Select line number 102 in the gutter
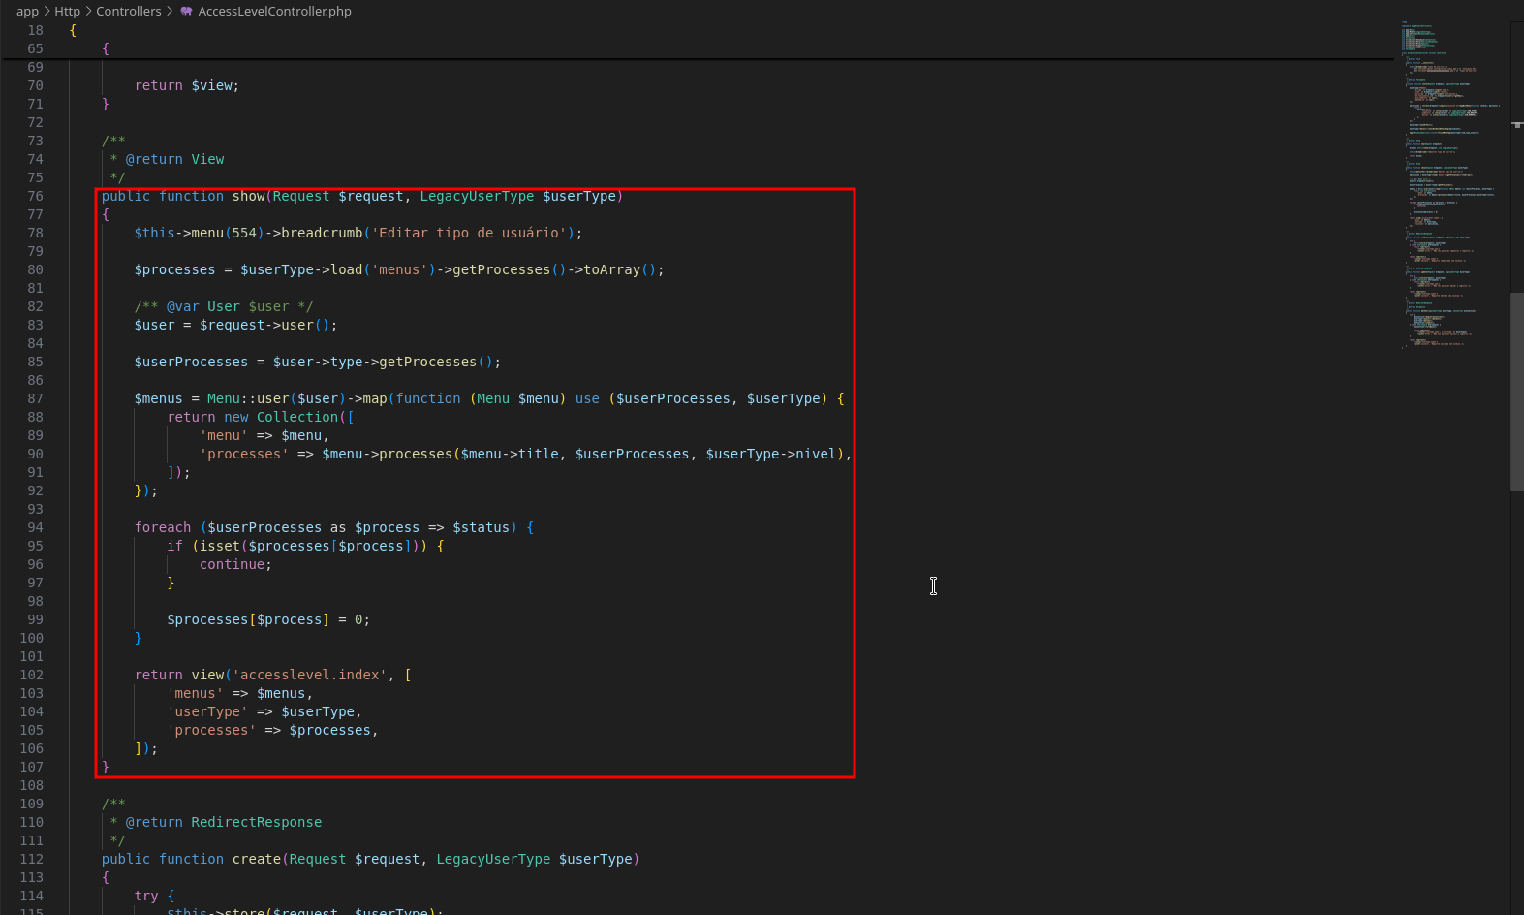 31,675
